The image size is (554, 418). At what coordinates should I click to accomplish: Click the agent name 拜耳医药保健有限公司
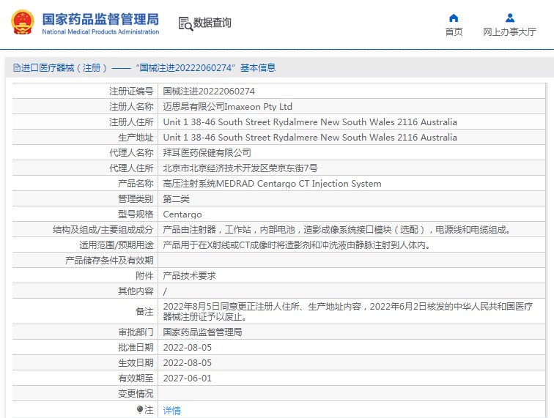207,153
